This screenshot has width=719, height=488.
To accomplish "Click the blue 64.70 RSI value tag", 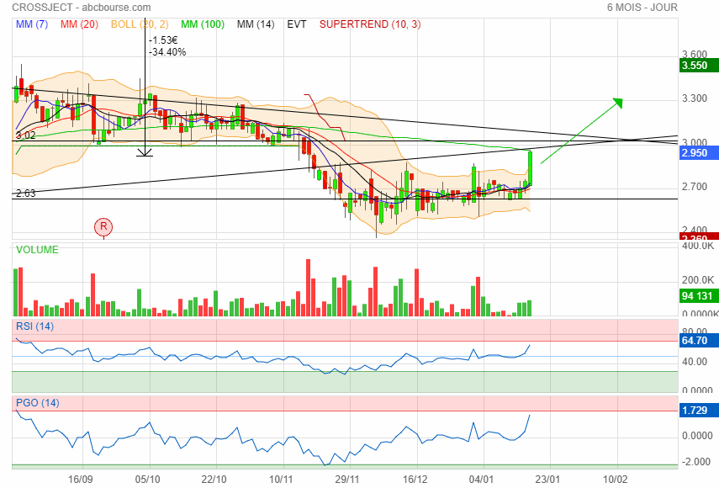I will coord(698,341).
